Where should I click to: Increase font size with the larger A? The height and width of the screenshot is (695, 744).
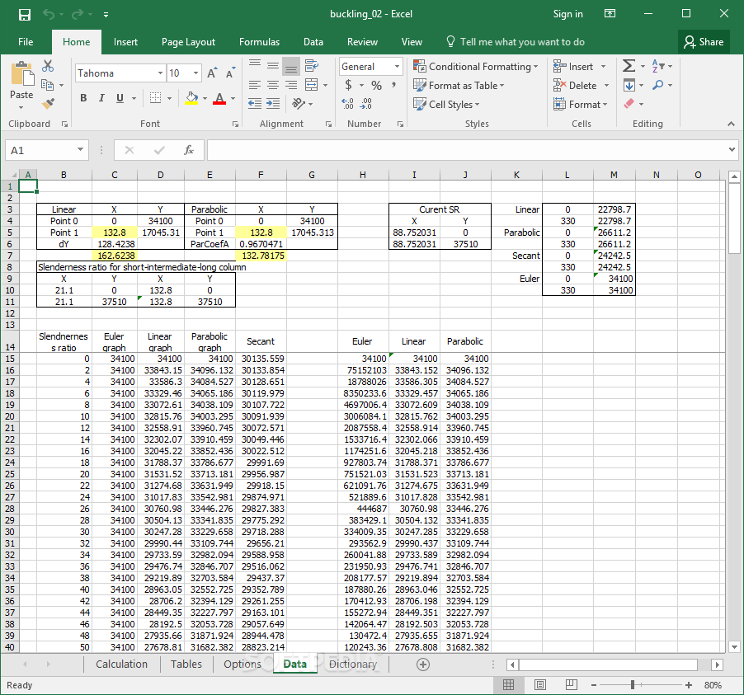coord(212,73)
